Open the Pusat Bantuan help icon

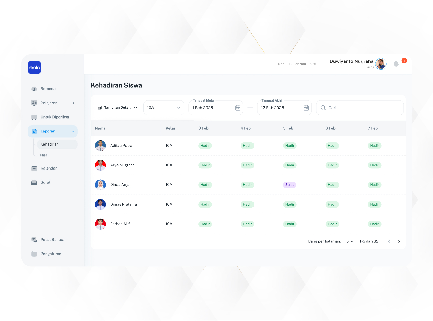click(34, 240)
